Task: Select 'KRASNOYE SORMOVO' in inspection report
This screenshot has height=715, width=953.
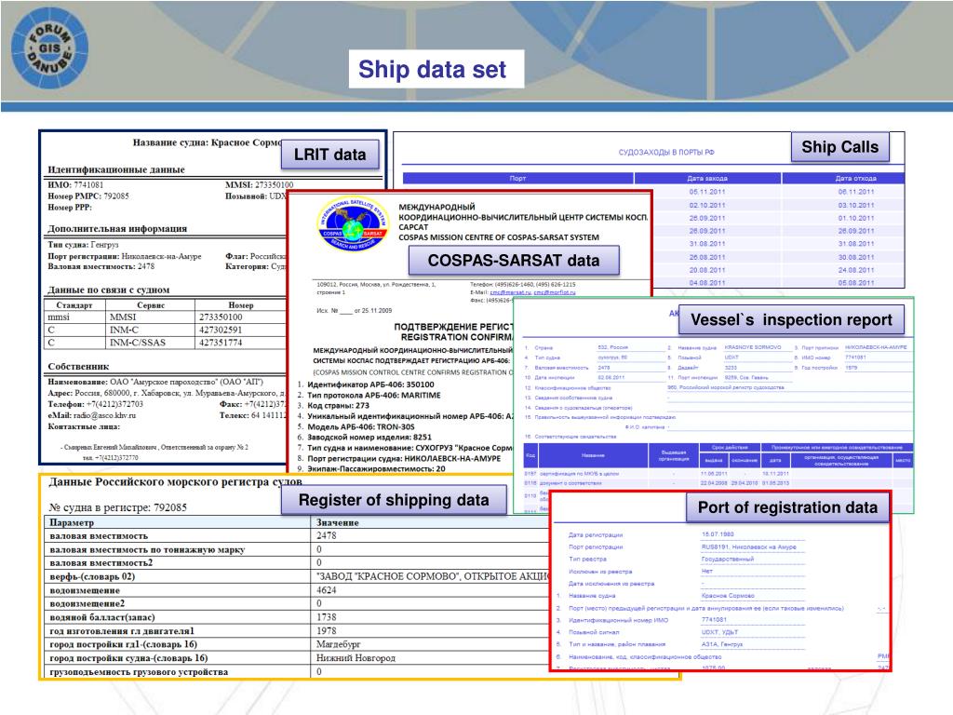Action: pos(753,347)
